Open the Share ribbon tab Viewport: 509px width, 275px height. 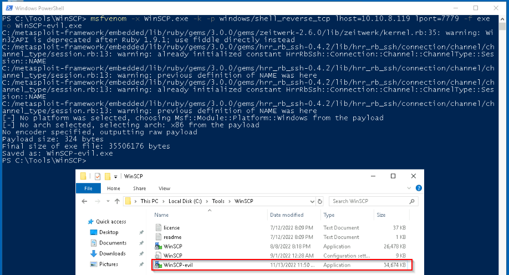tap(139, 189)
